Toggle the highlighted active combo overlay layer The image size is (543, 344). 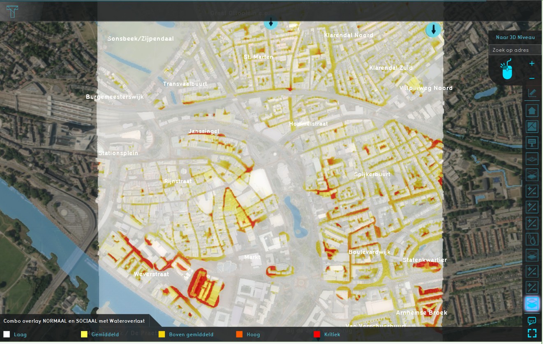[x=532, y=304]
